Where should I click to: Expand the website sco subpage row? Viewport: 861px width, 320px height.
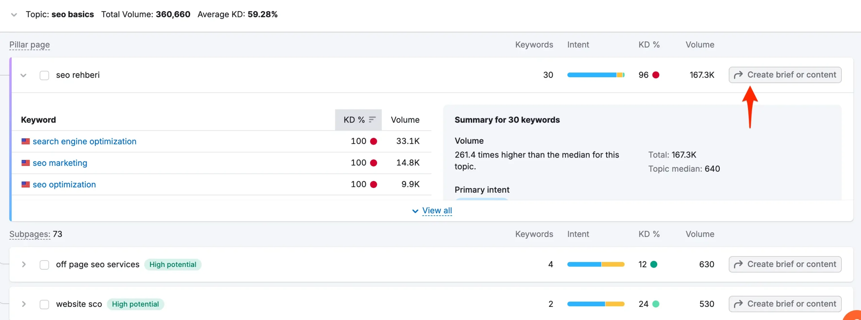click(x=24, y=304)
